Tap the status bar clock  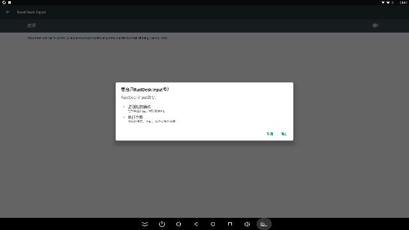tap(403, 3)
